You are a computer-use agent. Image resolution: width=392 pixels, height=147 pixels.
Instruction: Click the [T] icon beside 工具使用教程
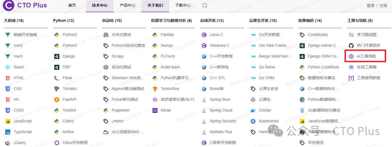tap(351, 78)
